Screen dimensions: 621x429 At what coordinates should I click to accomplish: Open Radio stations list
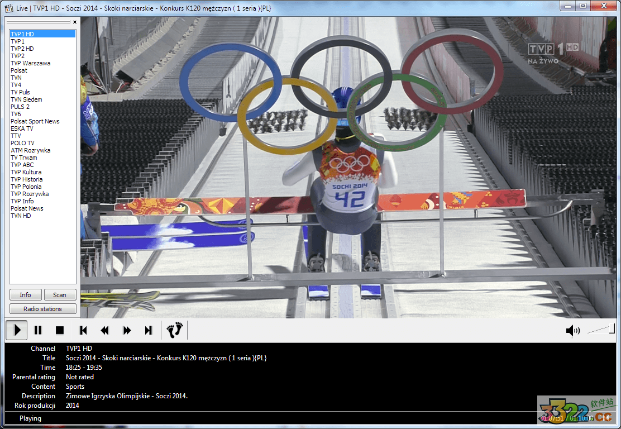43,308
